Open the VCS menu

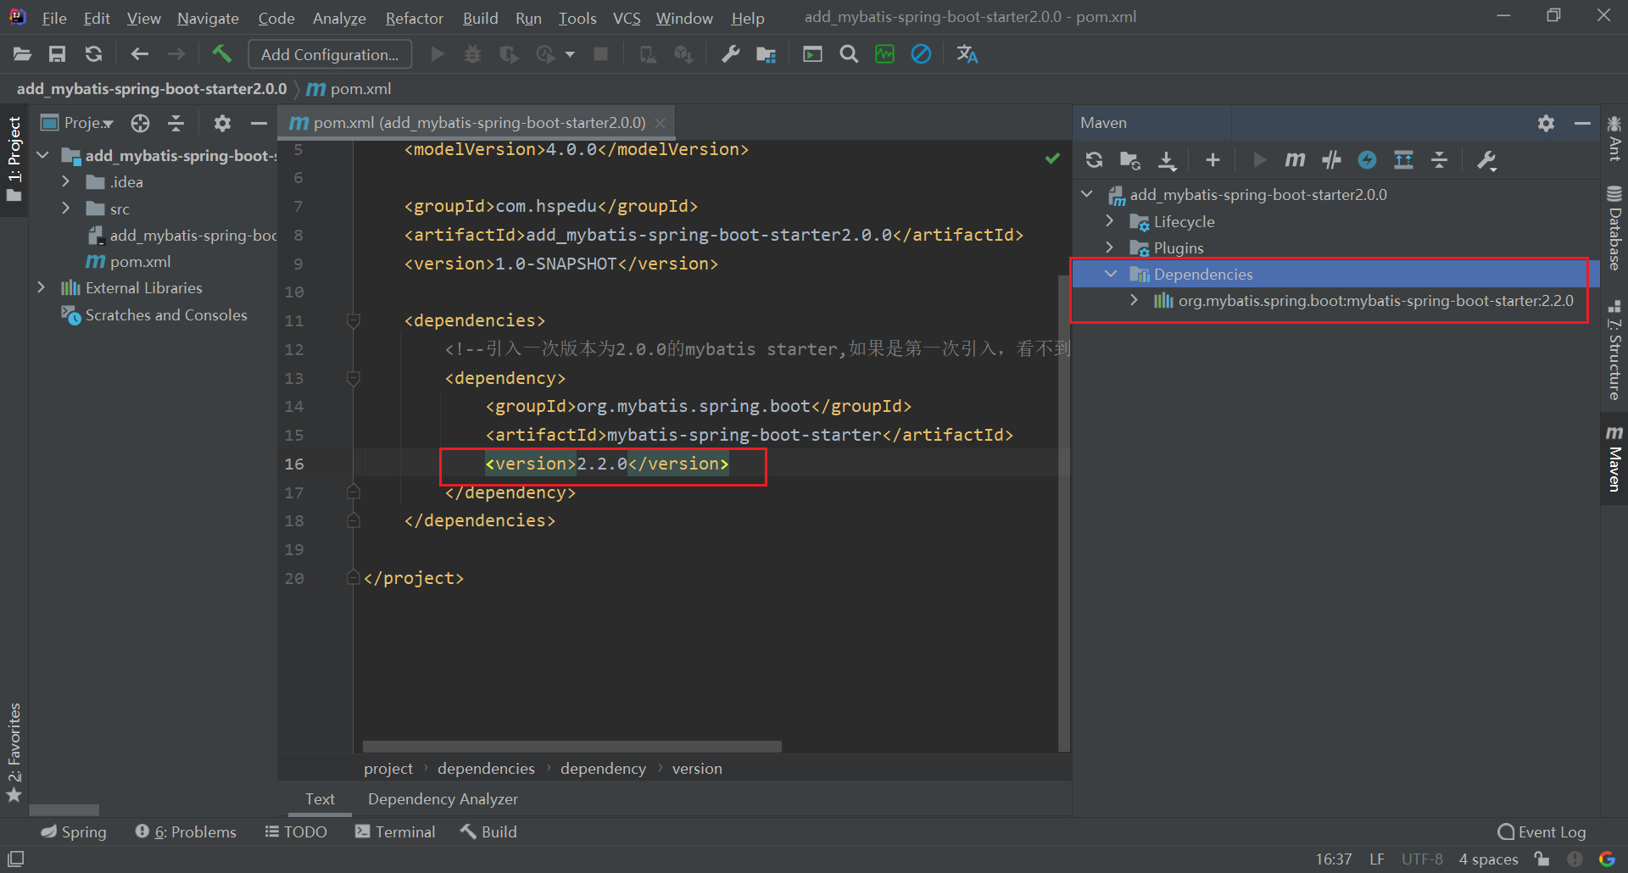[x=627, y=18]
